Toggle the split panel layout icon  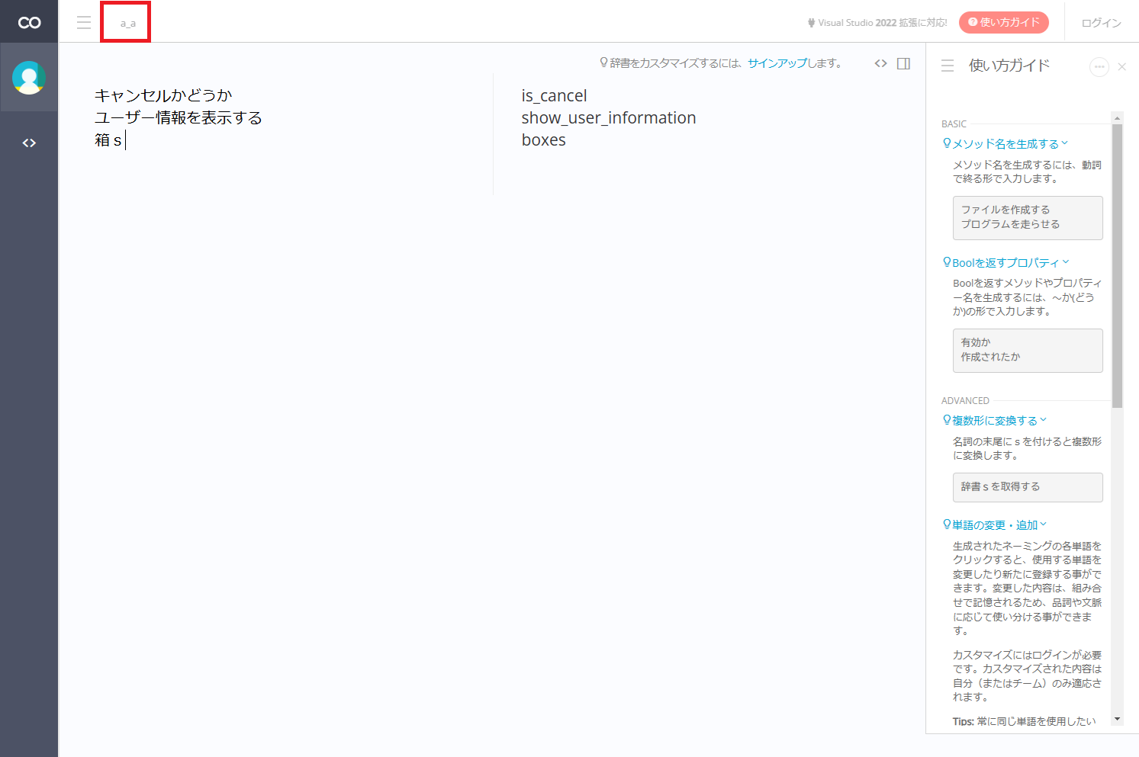pos(903,64)
